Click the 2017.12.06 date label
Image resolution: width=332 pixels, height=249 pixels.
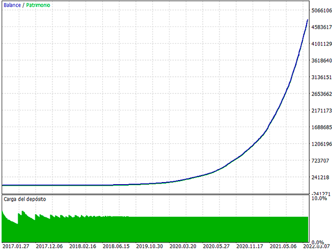coord(49,246)
